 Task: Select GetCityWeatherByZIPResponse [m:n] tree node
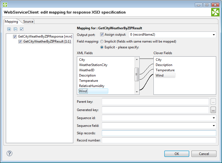tap(45, 36)
